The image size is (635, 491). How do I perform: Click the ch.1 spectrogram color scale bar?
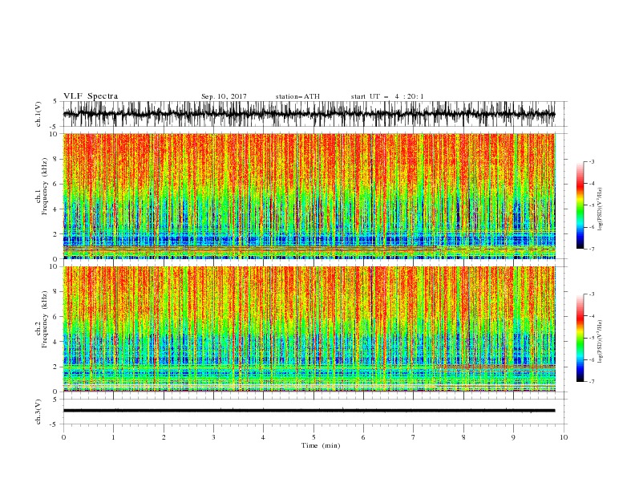[x=580, y=205]
